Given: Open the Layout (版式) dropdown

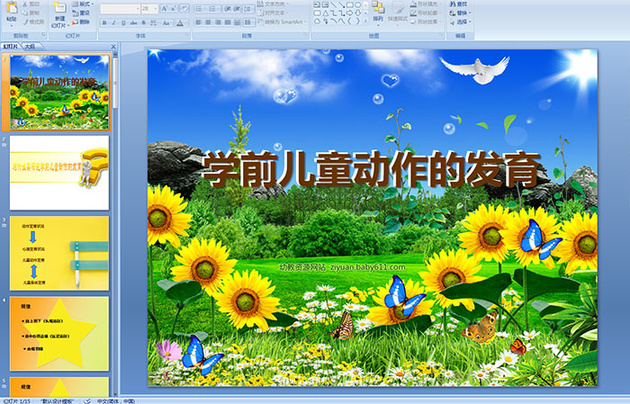Looking at the screenshot, I should click(83, 4).
